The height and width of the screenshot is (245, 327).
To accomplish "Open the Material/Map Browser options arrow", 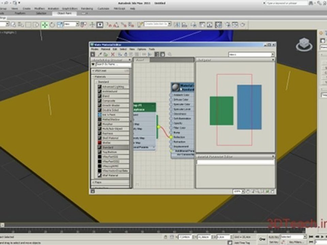I will tap(93, 65).
